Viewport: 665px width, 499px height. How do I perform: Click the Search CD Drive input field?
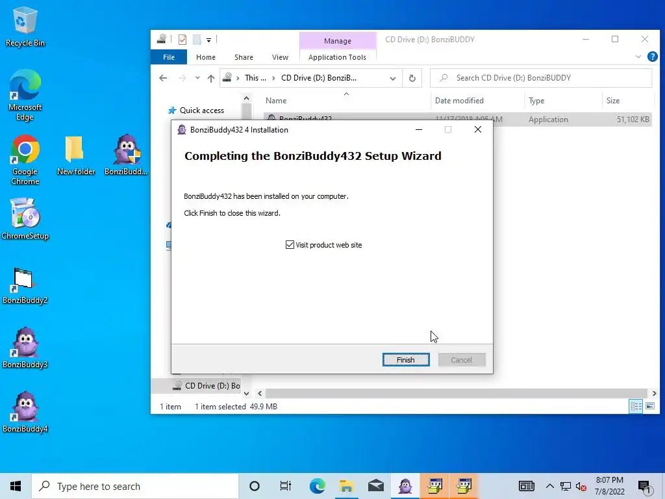(541, 78)
